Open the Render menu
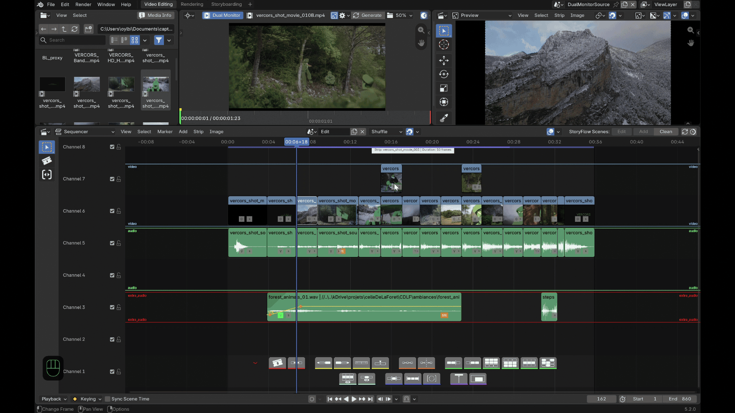Screen dimensions: 735x413 click(x=83, y=5)
